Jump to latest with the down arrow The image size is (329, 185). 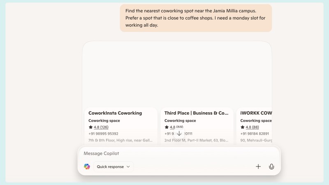pos(179,134)
